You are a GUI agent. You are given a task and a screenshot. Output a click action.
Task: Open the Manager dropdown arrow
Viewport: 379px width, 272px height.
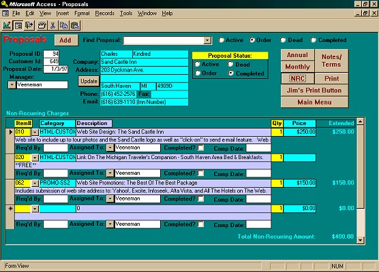coord(12,85)
